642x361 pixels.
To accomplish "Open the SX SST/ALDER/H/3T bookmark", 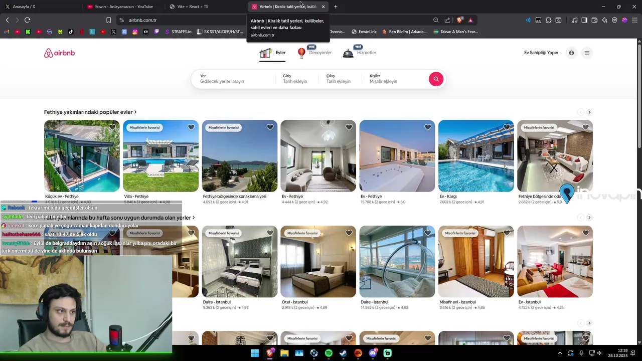I will click(x=220, y=32).
